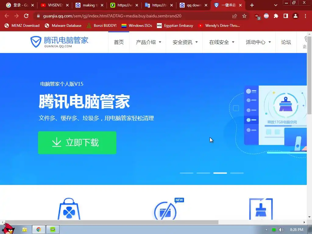Open Wendy's Drive-Thru bookmark
Screen dimensions: 312x234
pyautogui.click(x=219, y=26)
